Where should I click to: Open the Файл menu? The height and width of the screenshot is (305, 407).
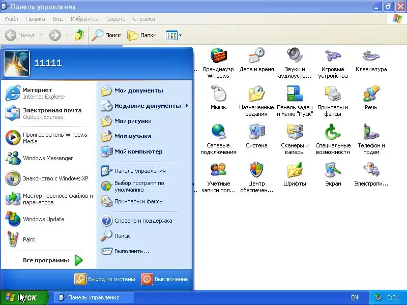11,19
